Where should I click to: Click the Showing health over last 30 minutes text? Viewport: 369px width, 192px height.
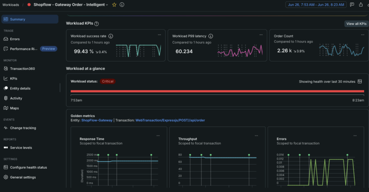coord(327,82)
